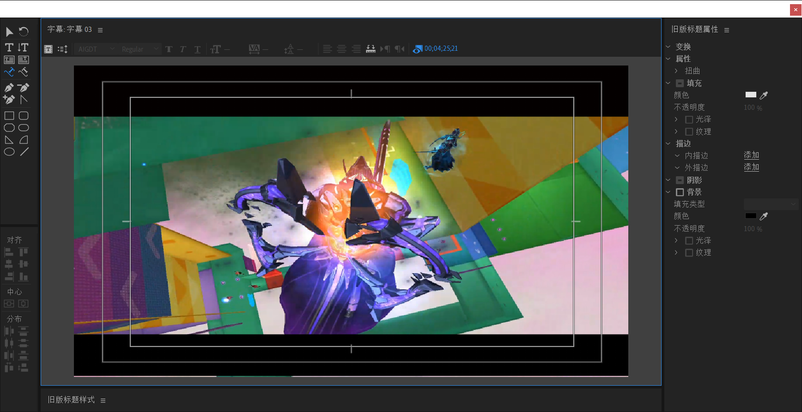This screenshot has width=802, height=412.
Task: Select the Path Type tool
Action: (9, 72)
